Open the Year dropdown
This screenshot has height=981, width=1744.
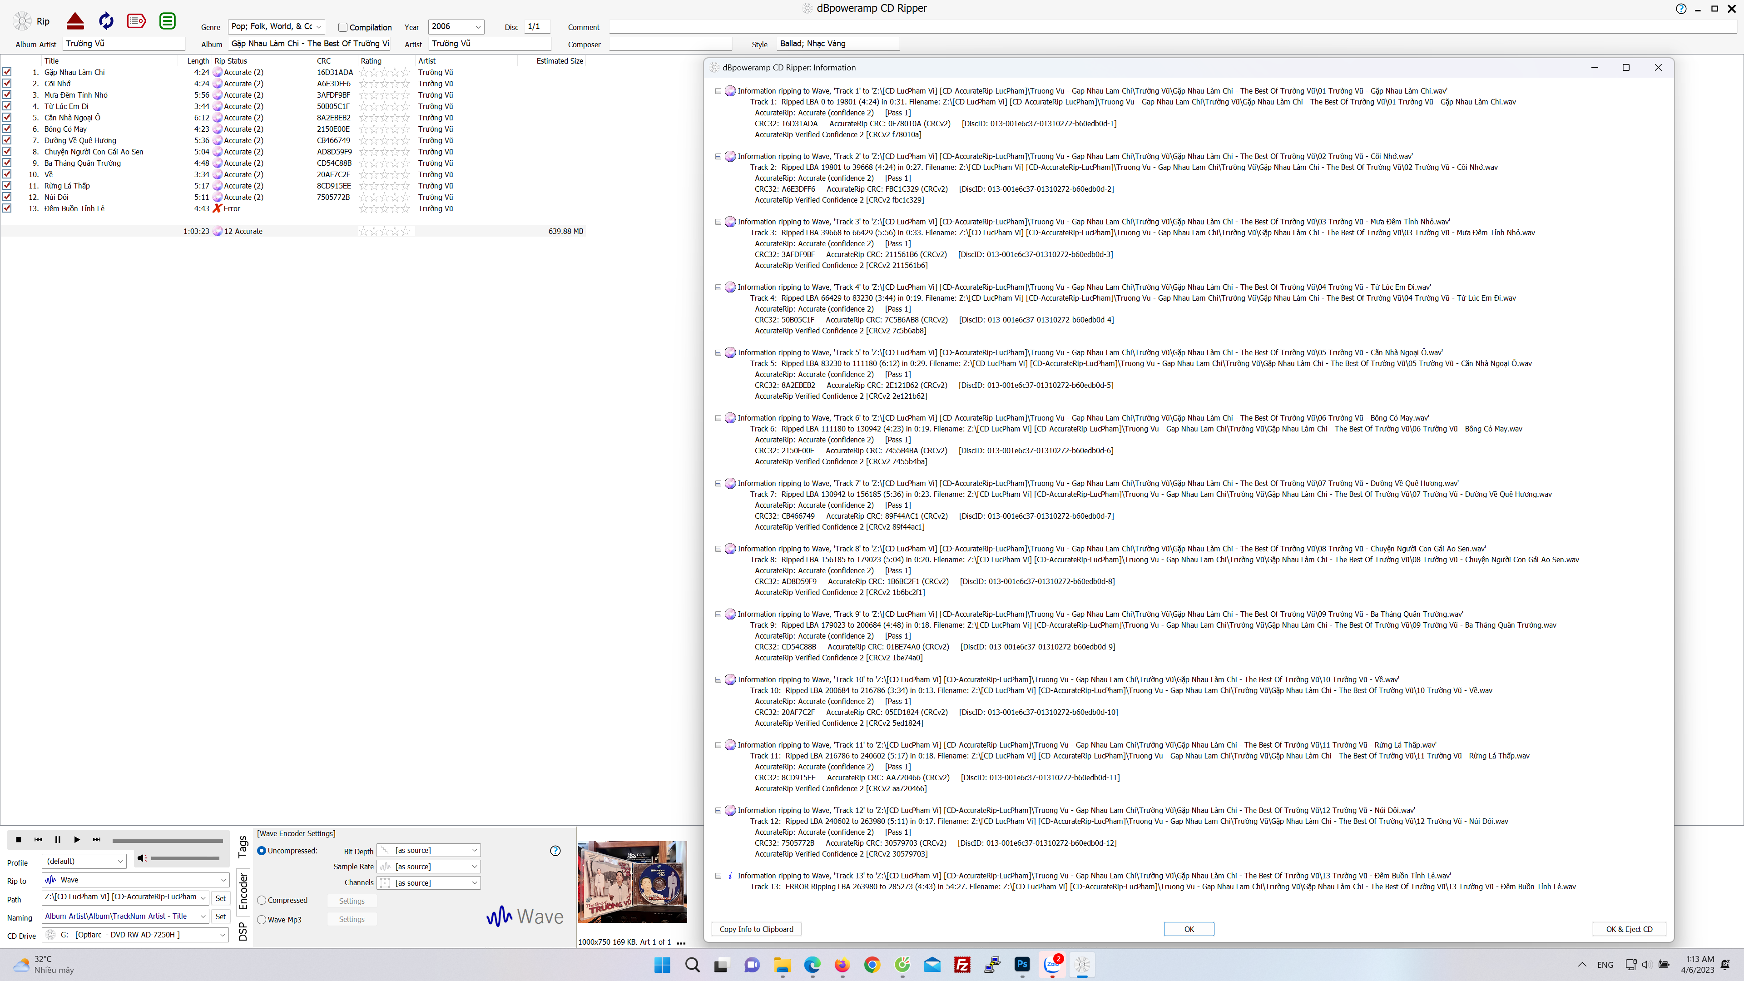[x=478, y=27]
